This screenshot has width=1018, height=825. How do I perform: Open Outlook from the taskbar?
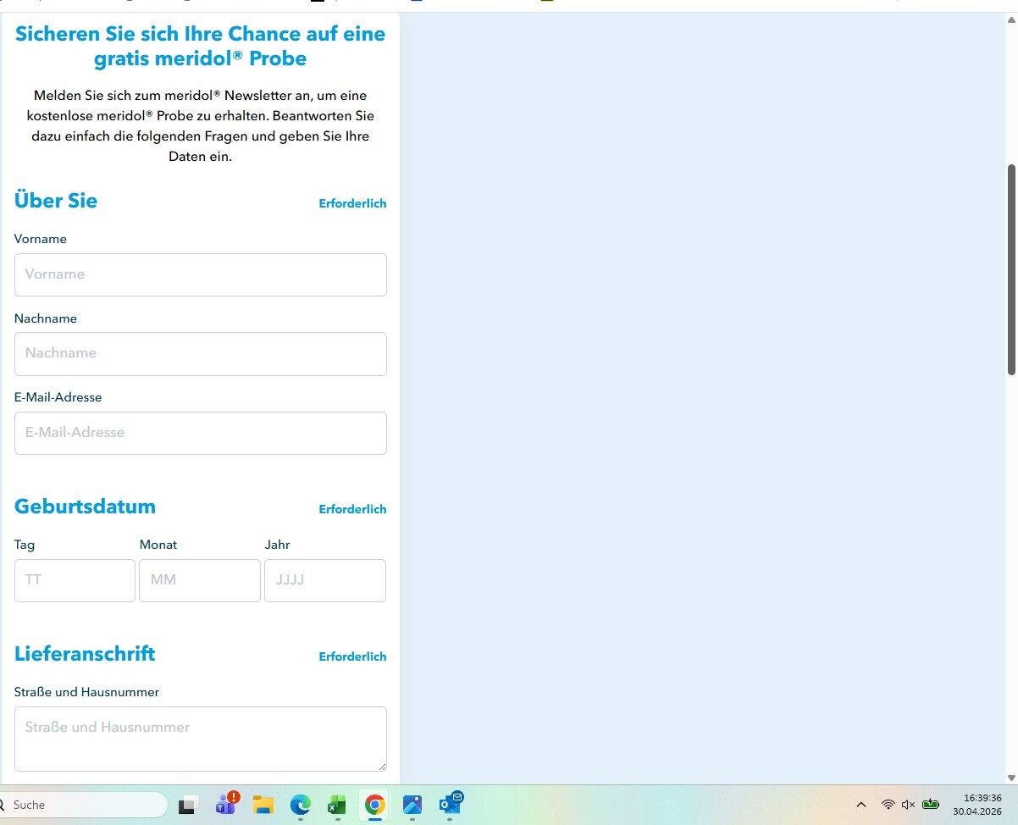[x=450, y=804]
